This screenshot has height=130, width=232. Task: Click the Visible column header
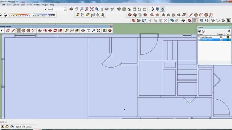pos(220,34)
